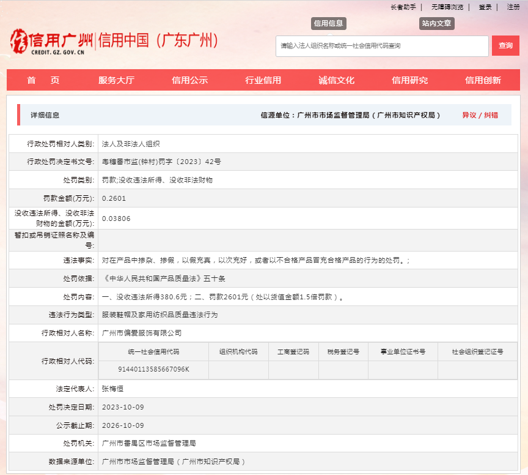Open 行业信用 menu item
Image resolution: width=528 pixels, height=475 pixels.
click(x=263, y=80)
